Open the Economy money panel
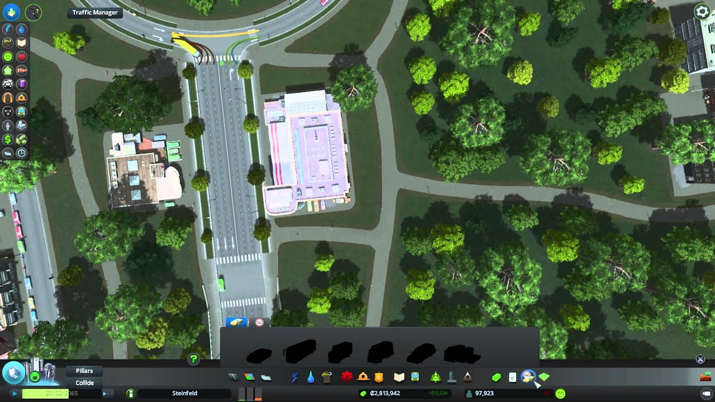 click(x=496, y=377)
